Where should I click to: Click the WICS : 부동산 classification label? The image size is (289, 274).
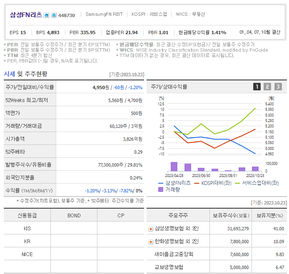click(190, 15)
